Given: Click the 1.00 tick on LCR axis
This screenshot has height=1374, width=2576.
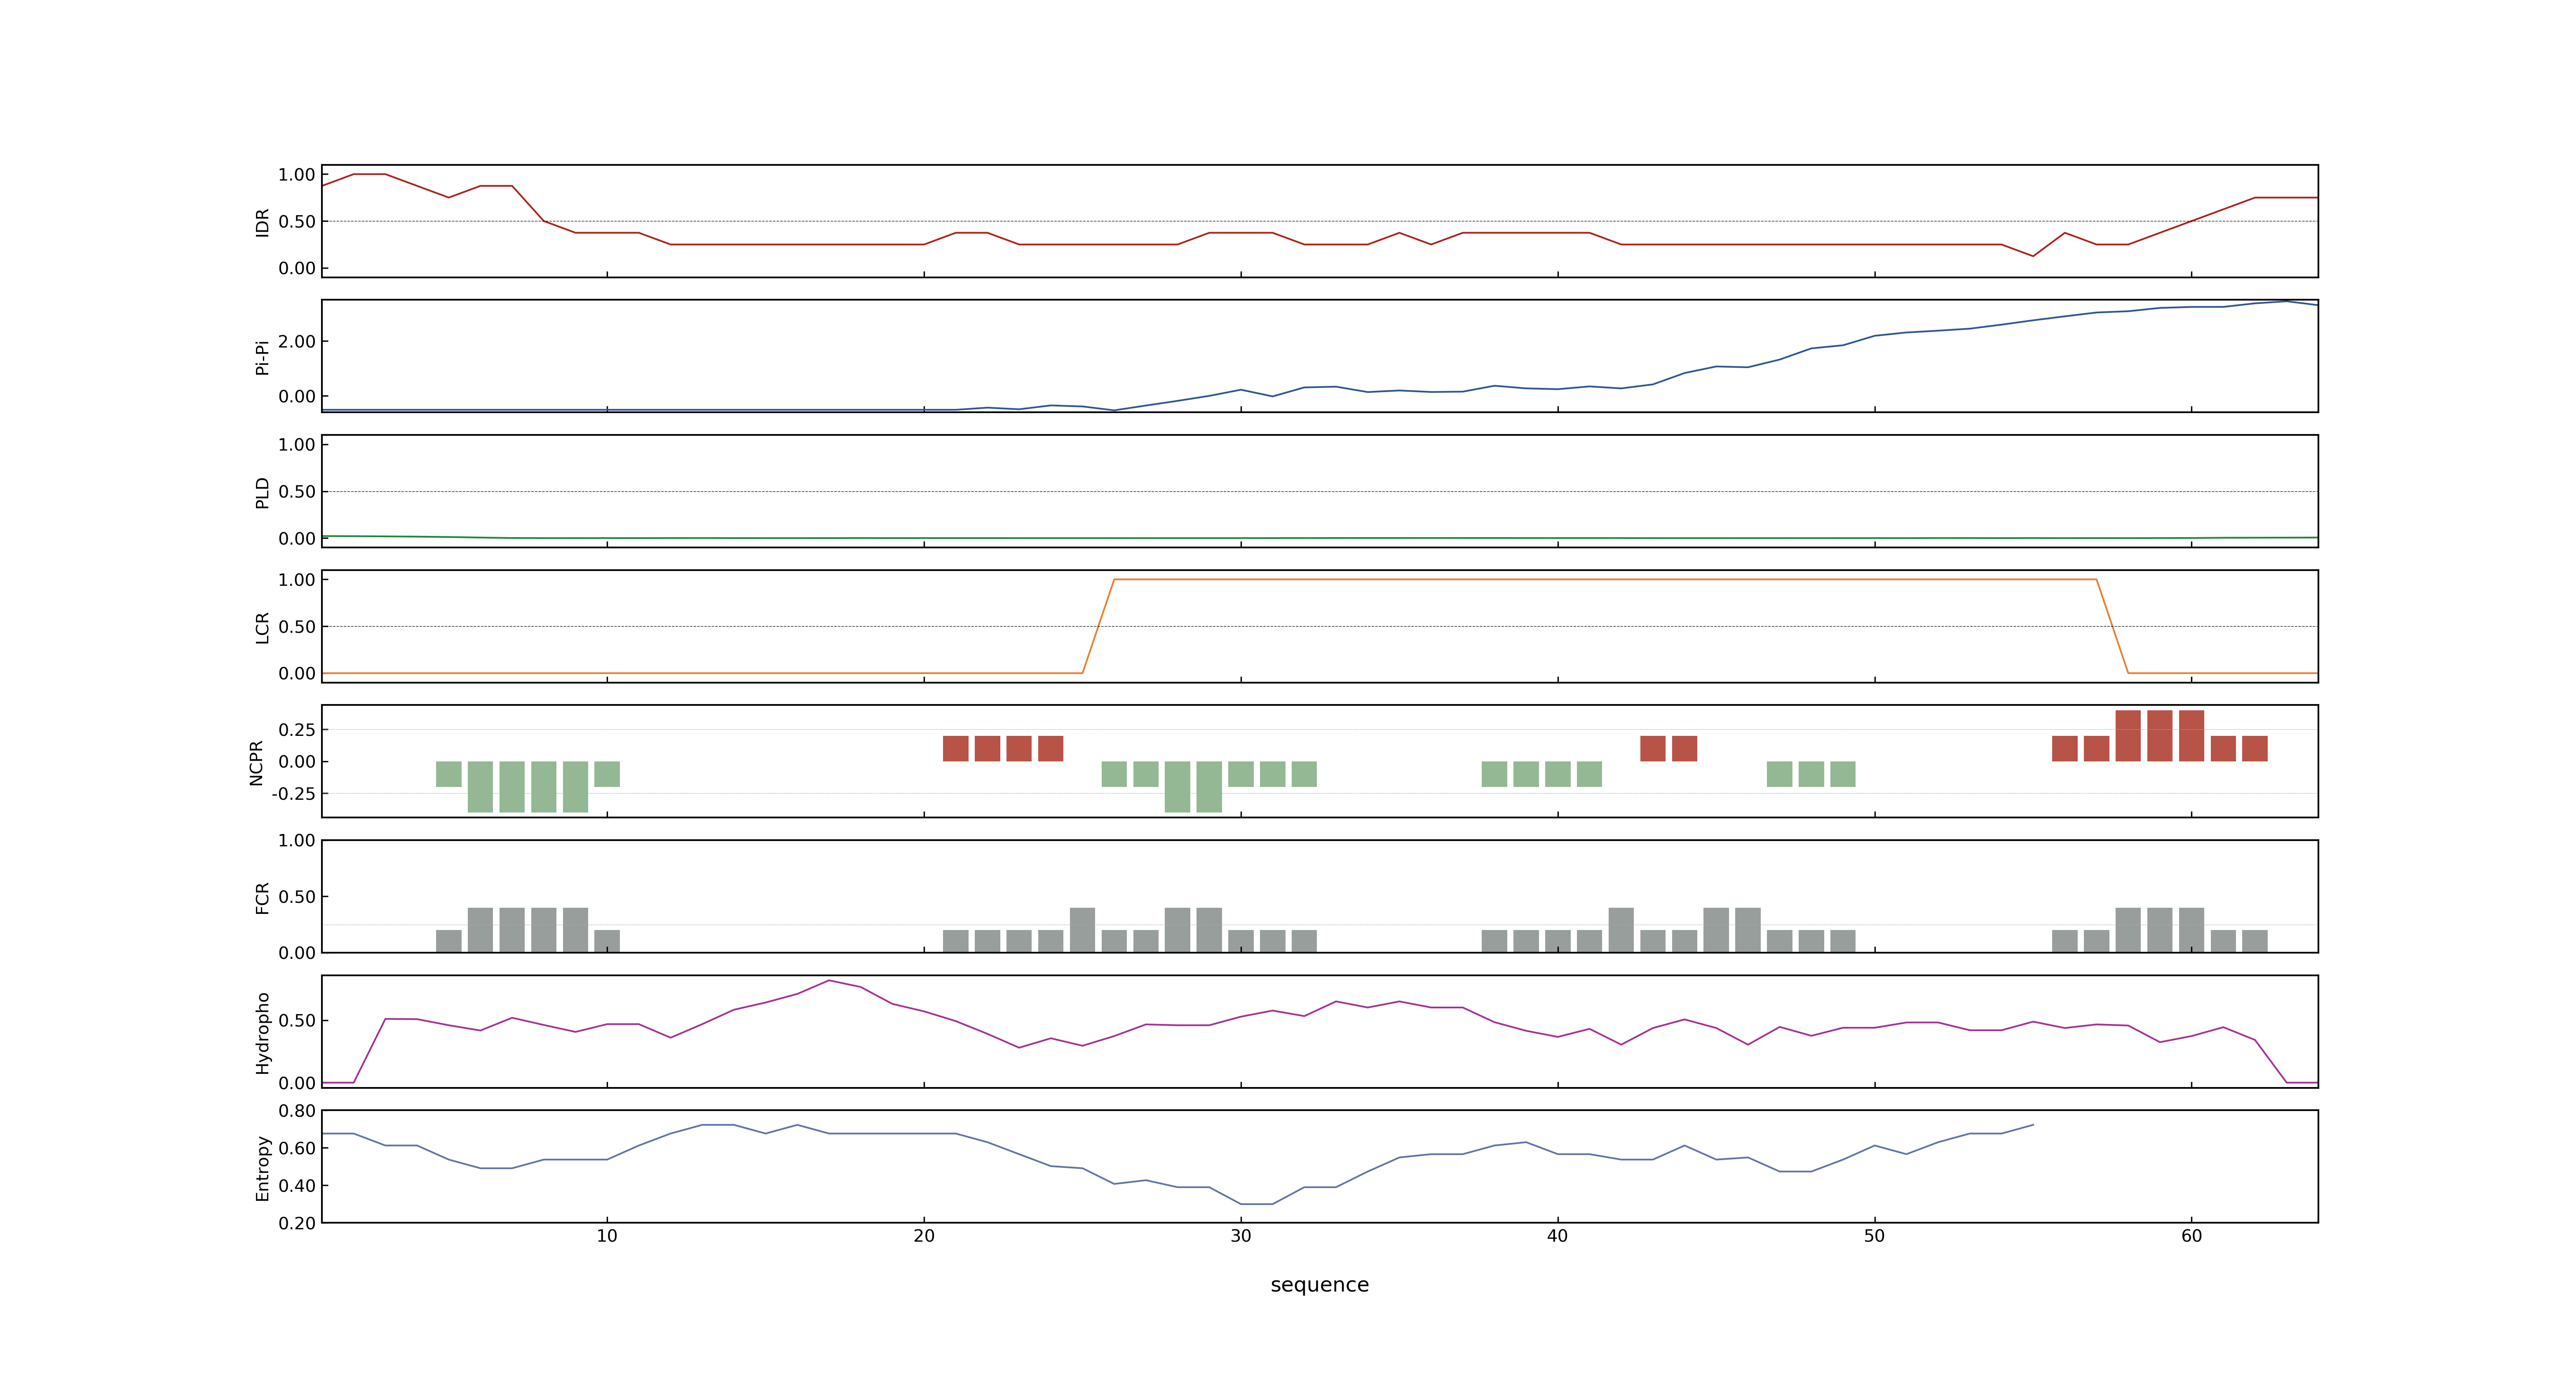Looking at the screenshot, I should (x=297, y=580).
